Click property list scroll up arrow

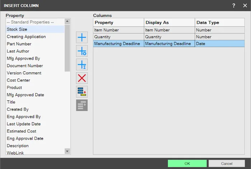pyautogui.click(x=67, y=21)
